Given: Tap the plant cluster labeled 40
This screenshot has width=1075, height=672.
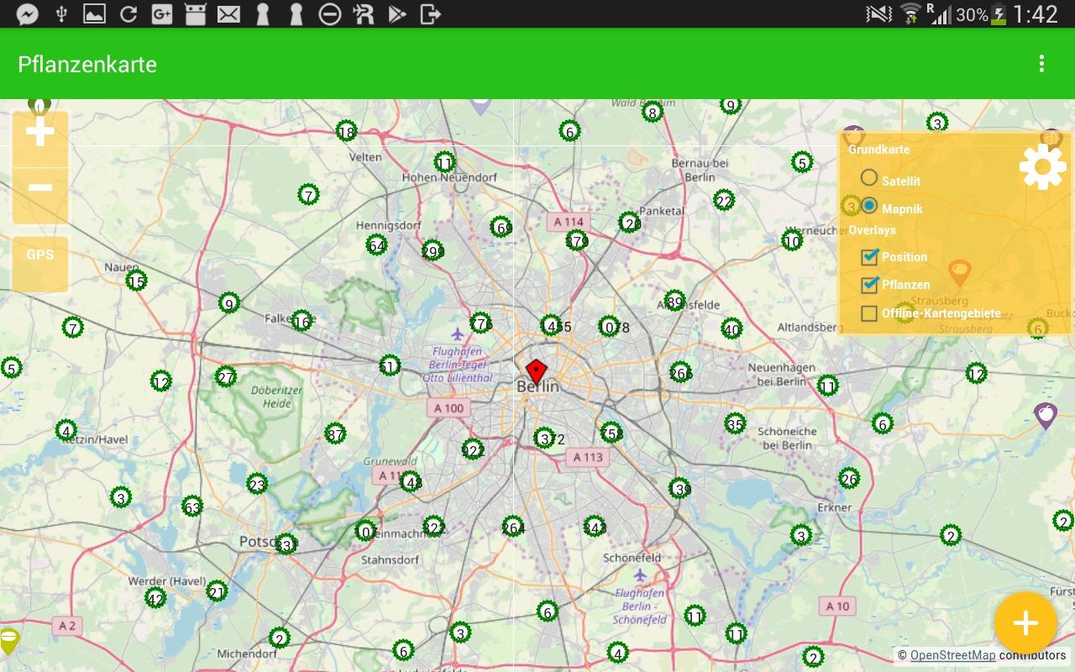Looking at the screenshot, I should pyautogui.click(x=732, y=329).
